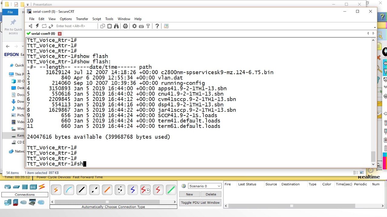Screen dimensions: 387x217
Task: Open the SecureCRT File menu
Action: tap(32, 19)
